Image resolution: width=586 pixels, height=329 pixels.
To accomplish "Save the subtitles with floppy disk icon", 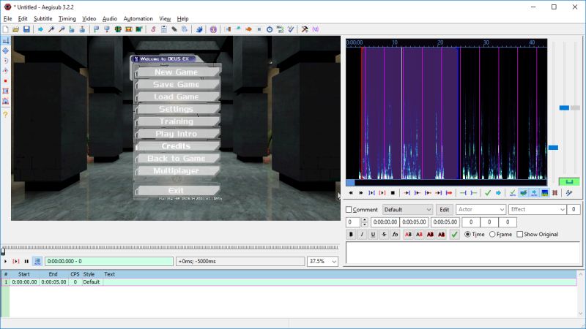I will pyautogui.click(x=26, y=29).
